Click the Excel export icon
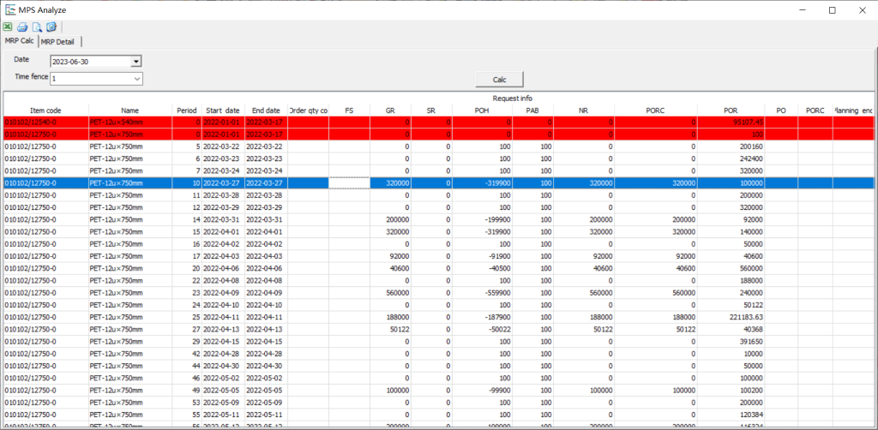Image resolution: width=878 pixels, height=430 pixels. pos(8,27)
